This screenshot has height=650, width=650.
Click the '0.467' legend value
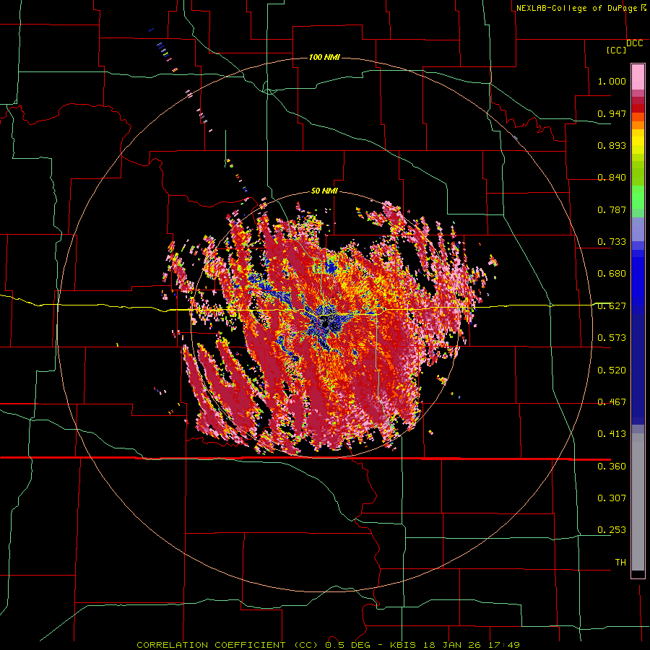point(612,402)
